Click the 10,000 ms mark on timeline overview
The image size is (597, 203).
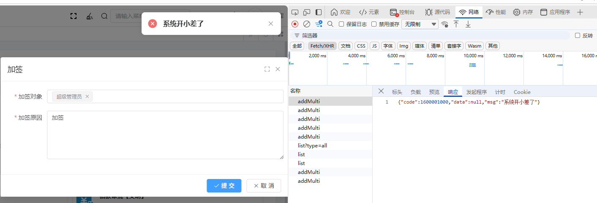(x=473, y=56)
